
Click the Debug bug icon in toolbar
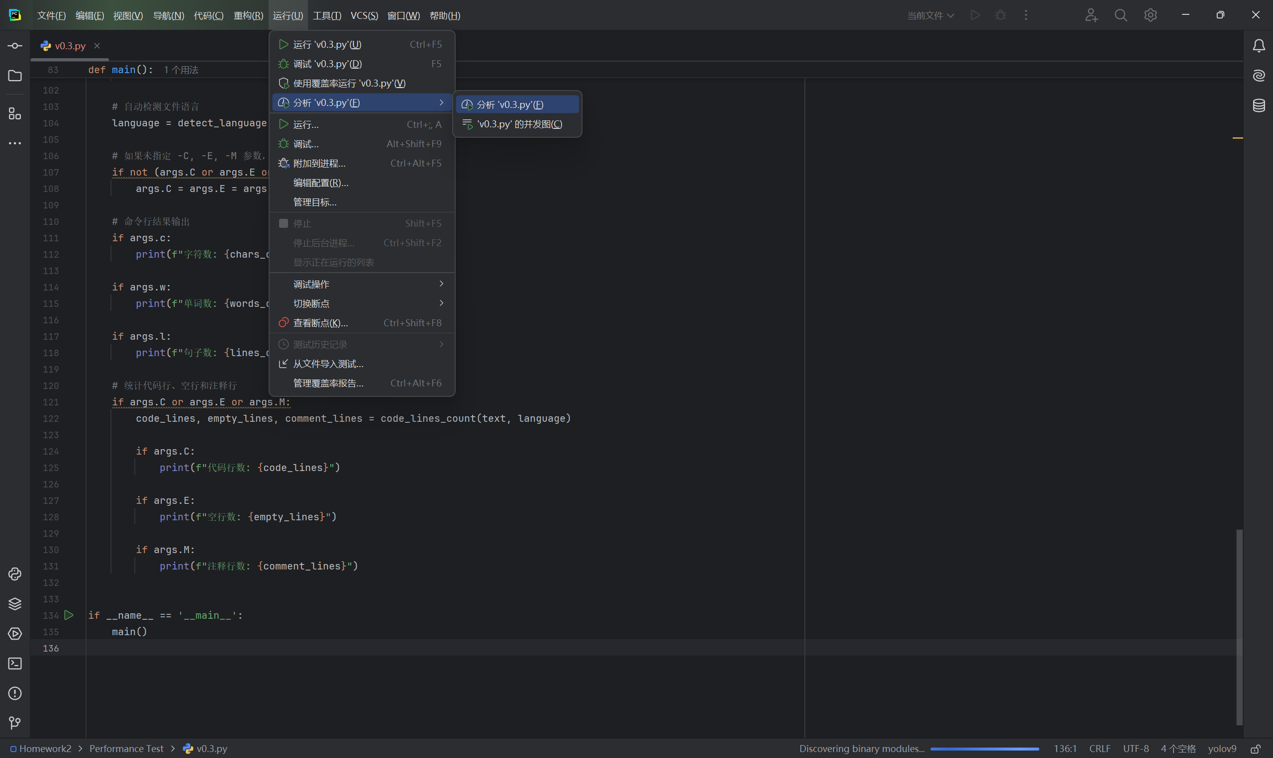coord(1001,15)
